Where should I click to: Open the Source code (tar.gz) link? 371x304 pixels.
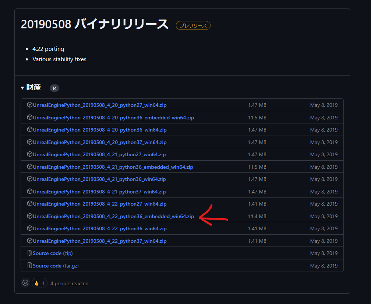click(55, 266)
